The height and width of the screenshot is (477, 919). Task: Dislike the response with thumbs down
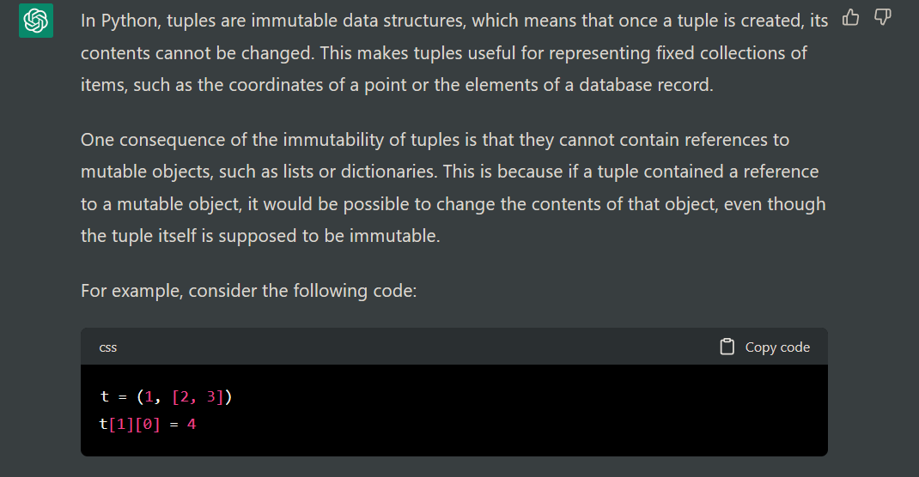coord(882,17)
